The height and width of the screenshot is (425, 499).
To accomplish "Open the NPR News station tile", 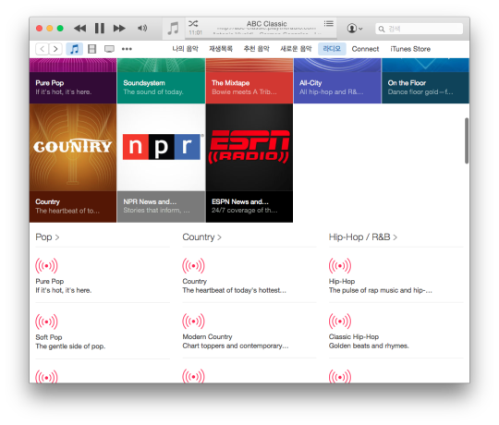I will click(x=161, y=163).
